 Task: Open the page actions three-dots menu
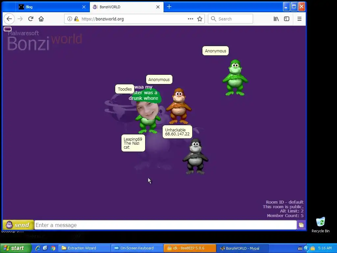[191, 19]
